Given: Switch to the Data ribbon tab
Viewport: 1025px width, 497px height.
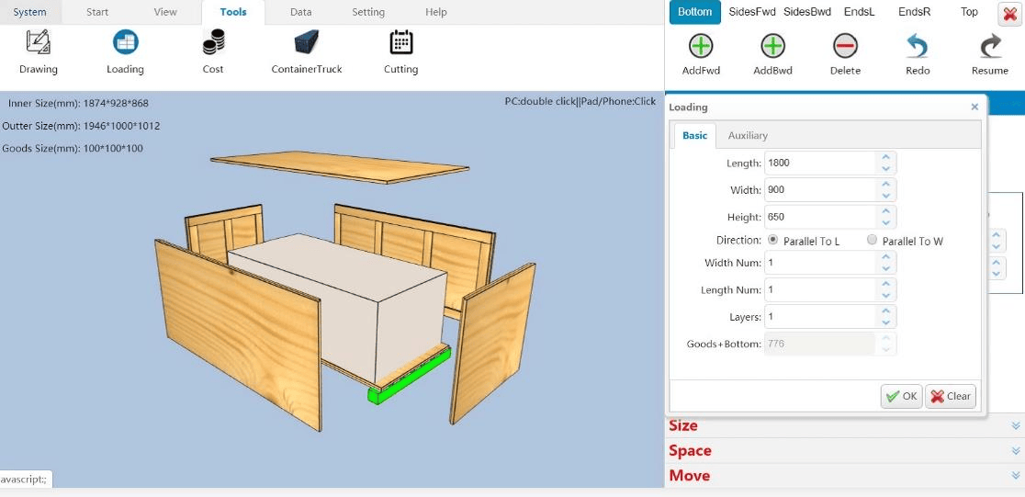Looking at the screenshot, I should tap(300, 13).
